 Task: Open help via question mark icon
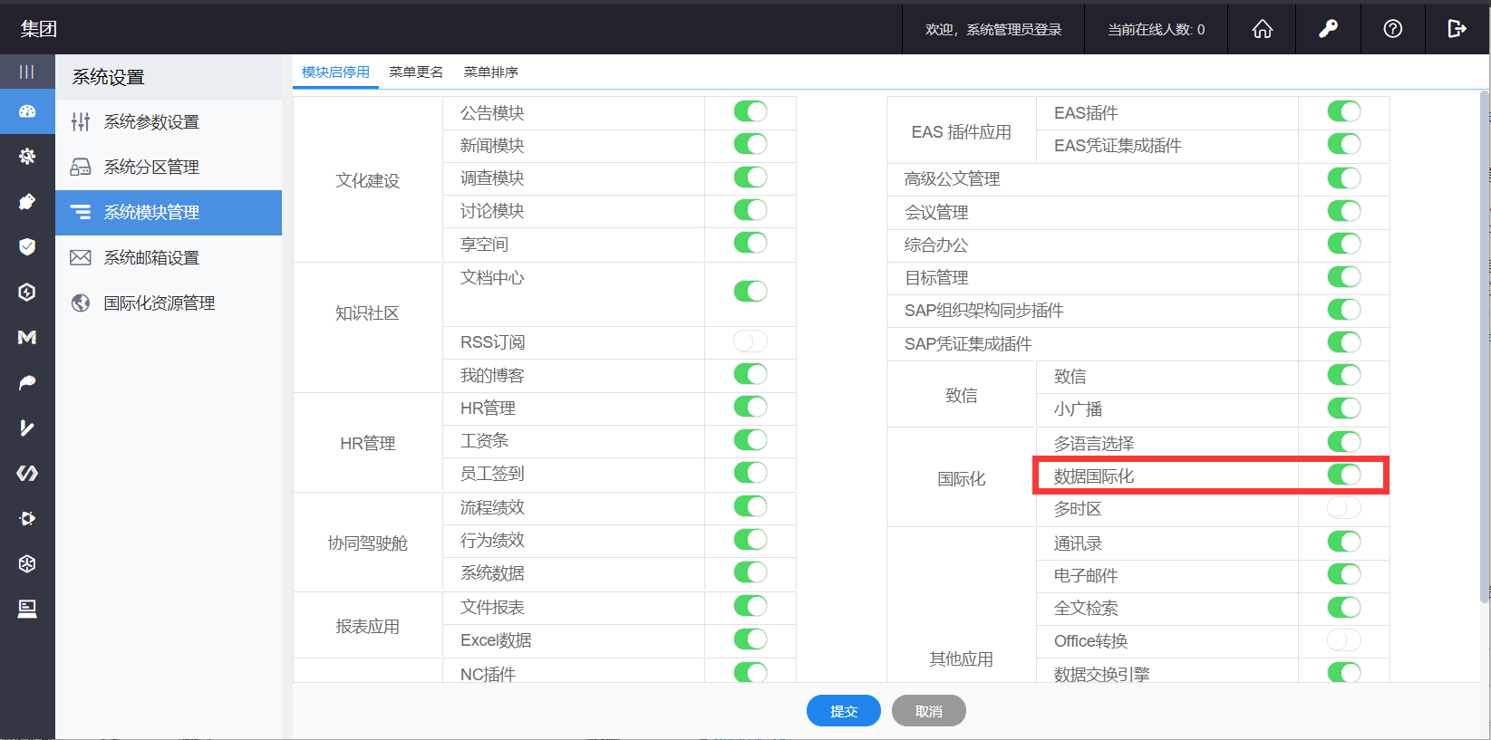[1393, 29]
